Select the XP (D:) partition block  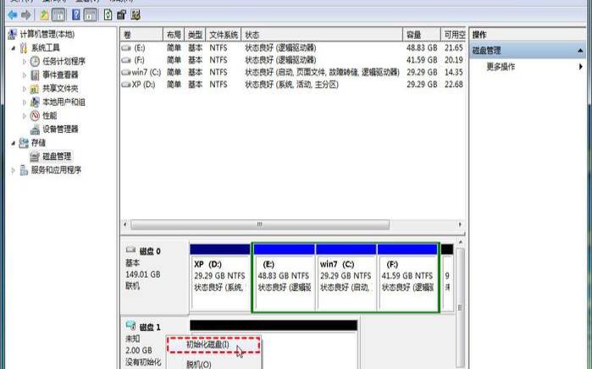(x=220, y=278)
